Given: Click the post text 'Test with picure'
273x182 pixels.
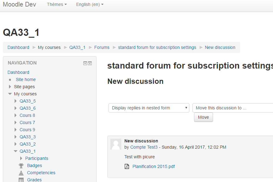Looking at the screenshot, I should coord(140,157).
